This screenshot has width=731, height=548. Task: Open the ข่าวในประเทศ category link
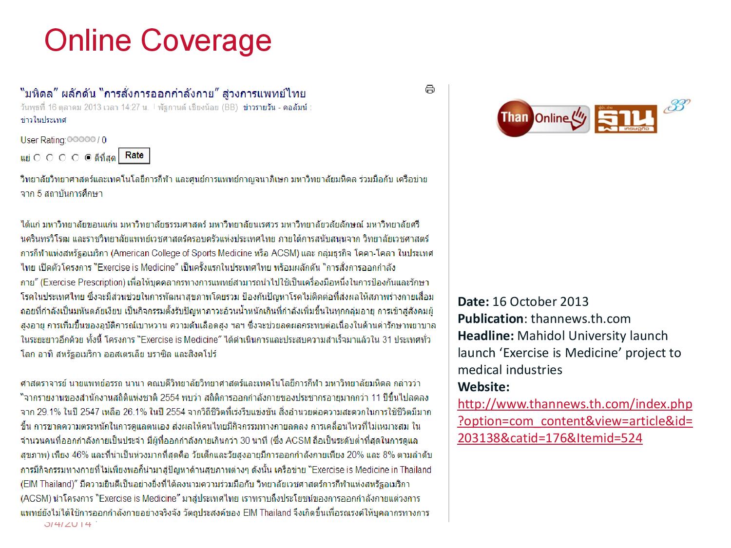(x=43, y=120)
